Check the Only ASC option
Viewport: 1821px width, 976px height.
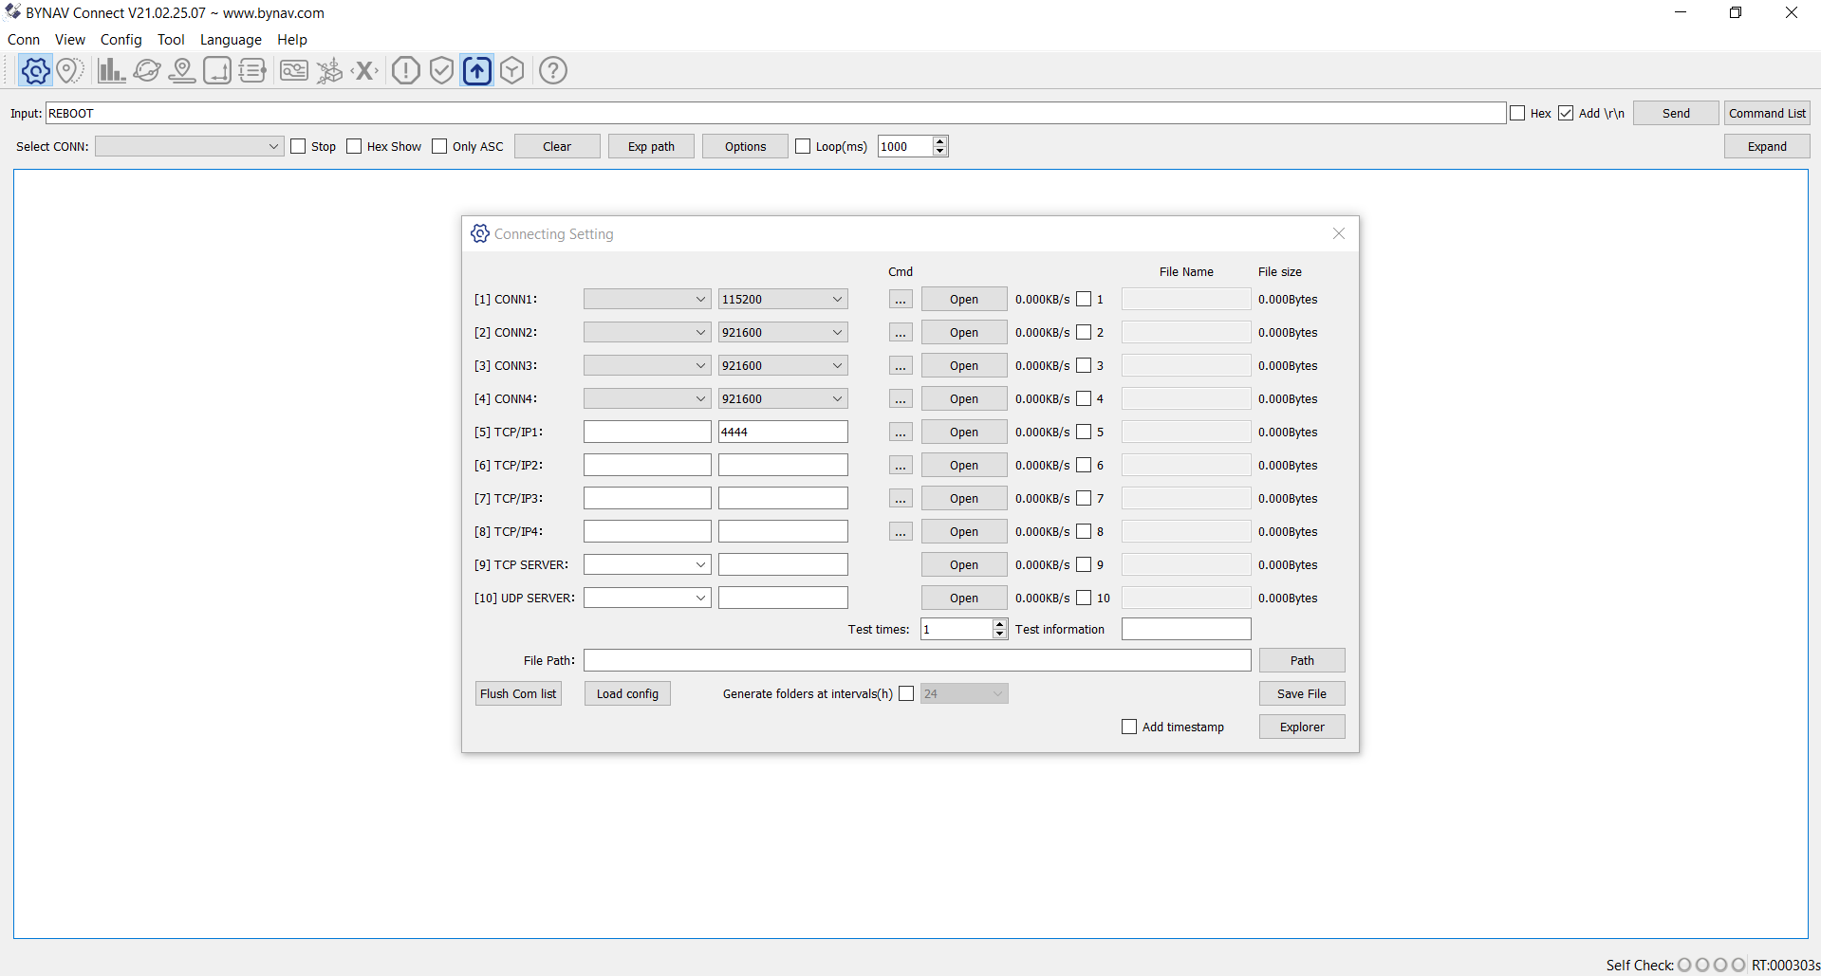coord(439,147)
